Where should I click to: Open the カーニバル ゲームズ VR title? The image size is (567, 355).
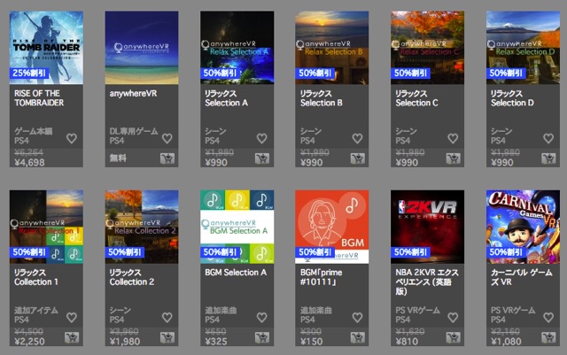(522, 277)
